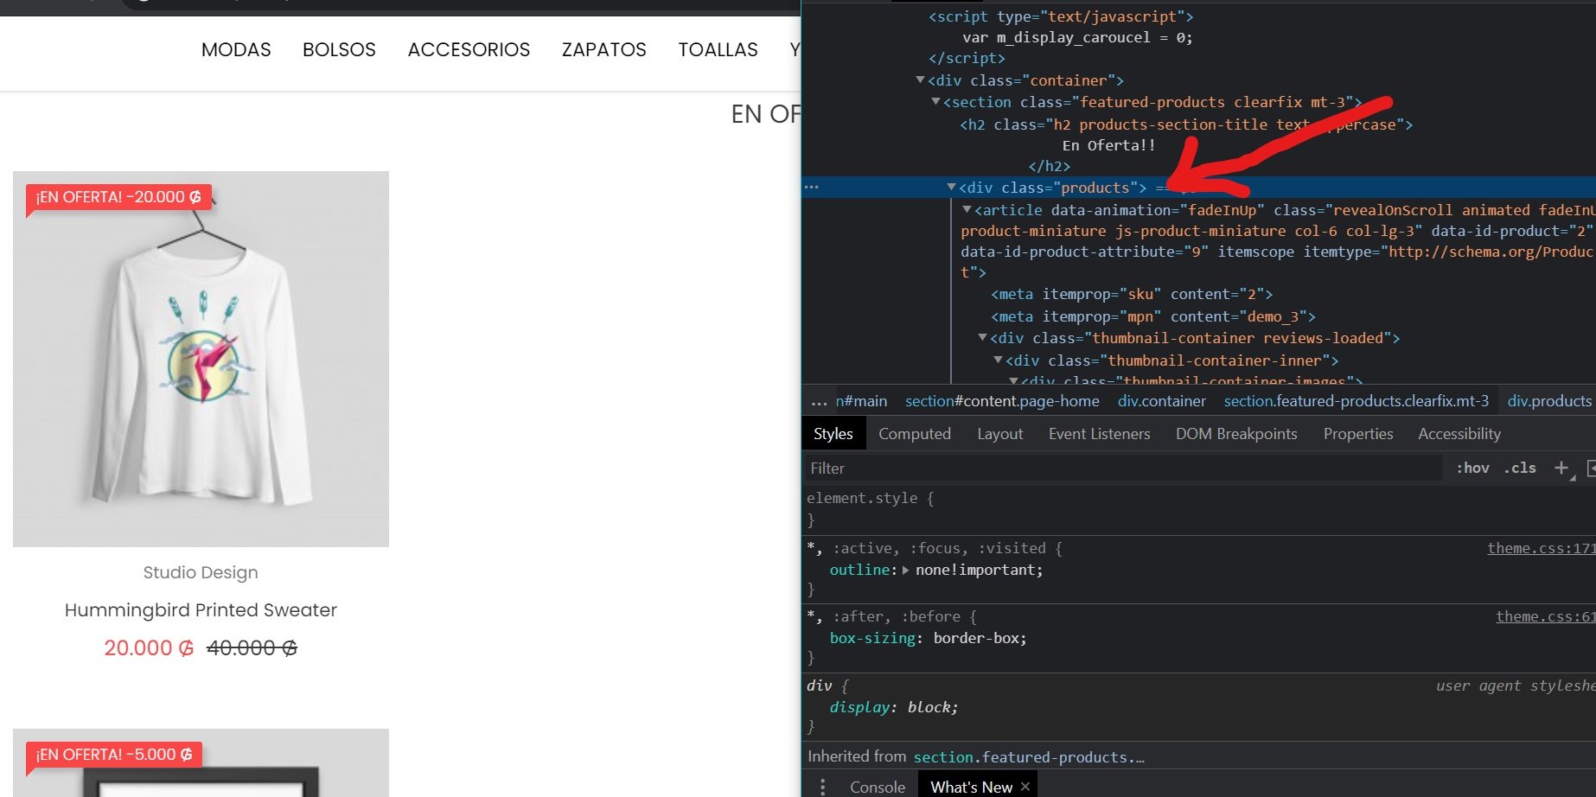
Task: Click the element.style rule block
Action: [x=1198, y=509]
